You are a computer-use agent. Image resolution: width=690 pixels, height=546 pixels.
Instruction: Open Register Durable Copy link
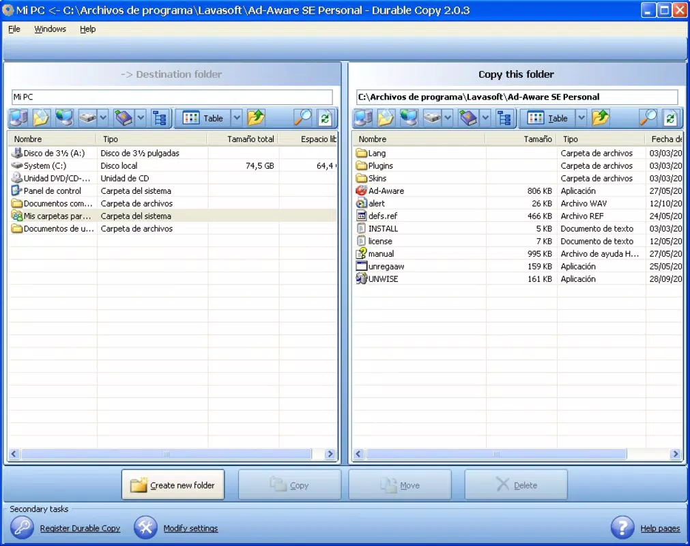80,528
